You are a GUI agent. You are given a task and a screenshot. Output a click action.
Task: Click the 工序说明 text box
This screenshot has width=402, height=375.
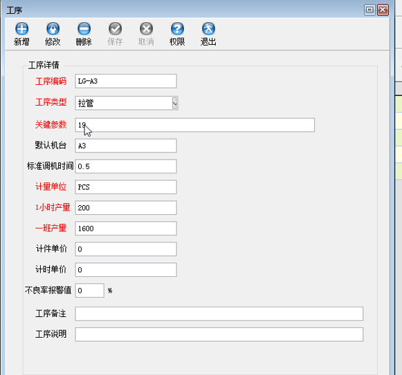coord(219,334)
